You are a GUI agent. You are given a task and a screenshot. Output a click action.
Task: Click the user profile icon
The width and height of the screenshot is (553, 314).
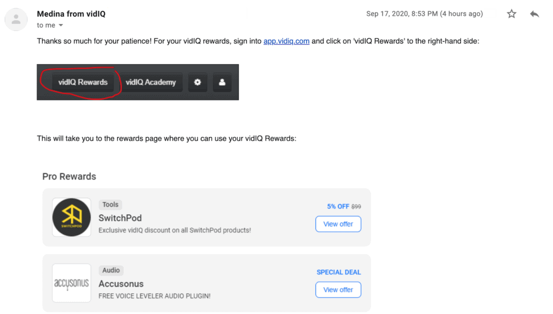coord(222,83)
